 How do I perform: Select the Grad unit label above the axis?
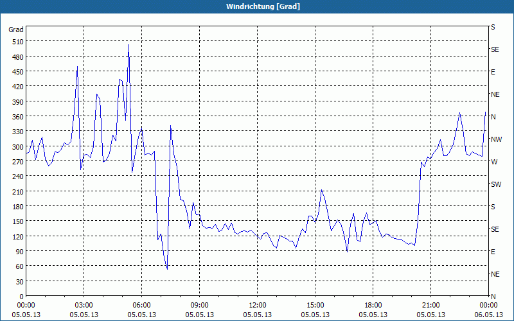coord(16,30)
